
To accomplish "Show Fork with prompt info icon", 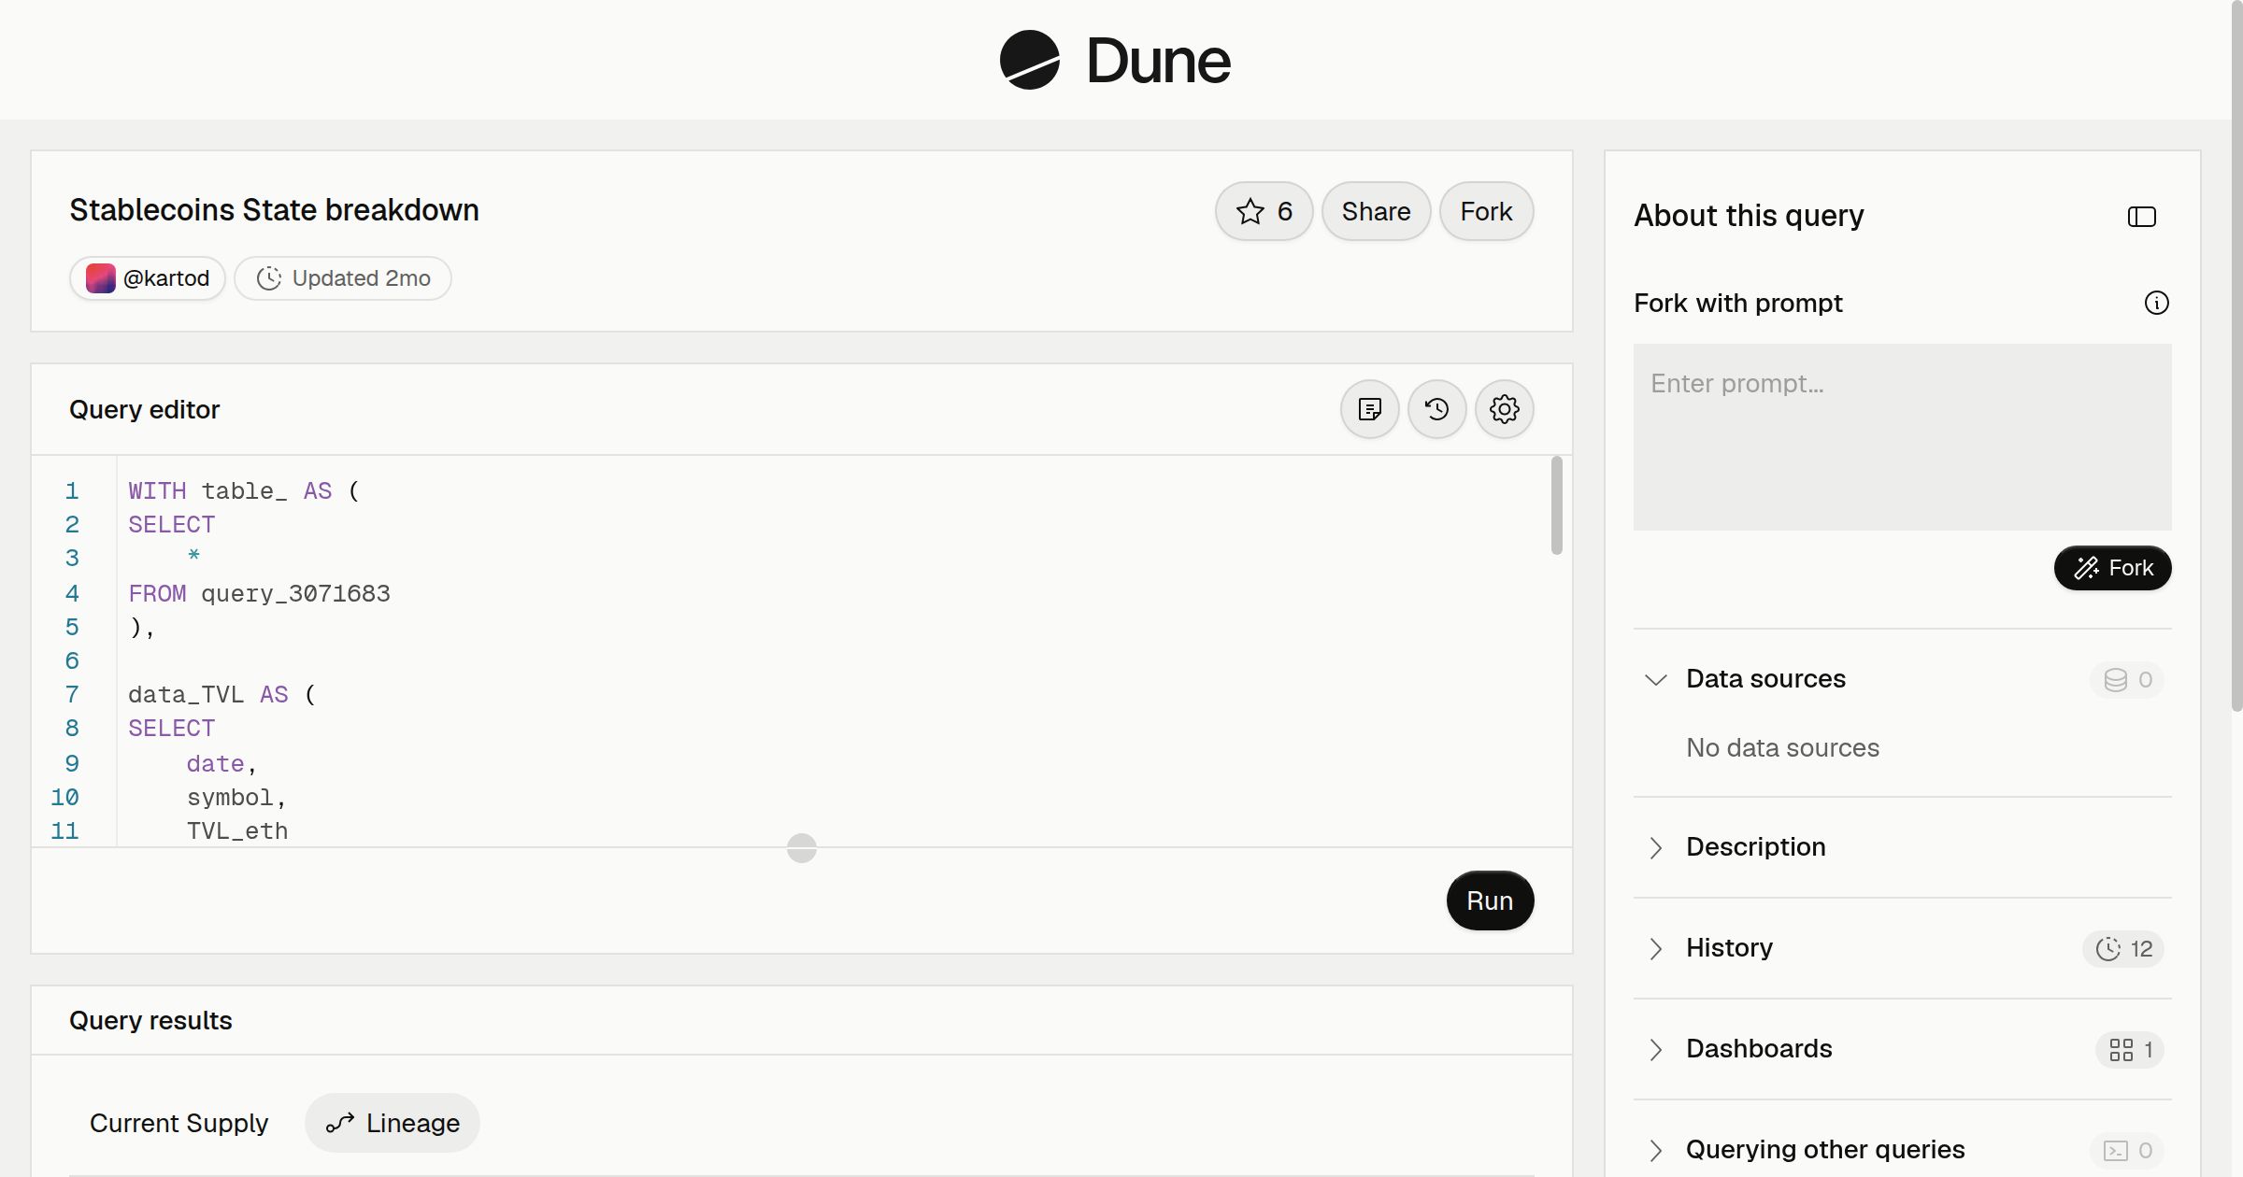I will [x=2157, y=303].
